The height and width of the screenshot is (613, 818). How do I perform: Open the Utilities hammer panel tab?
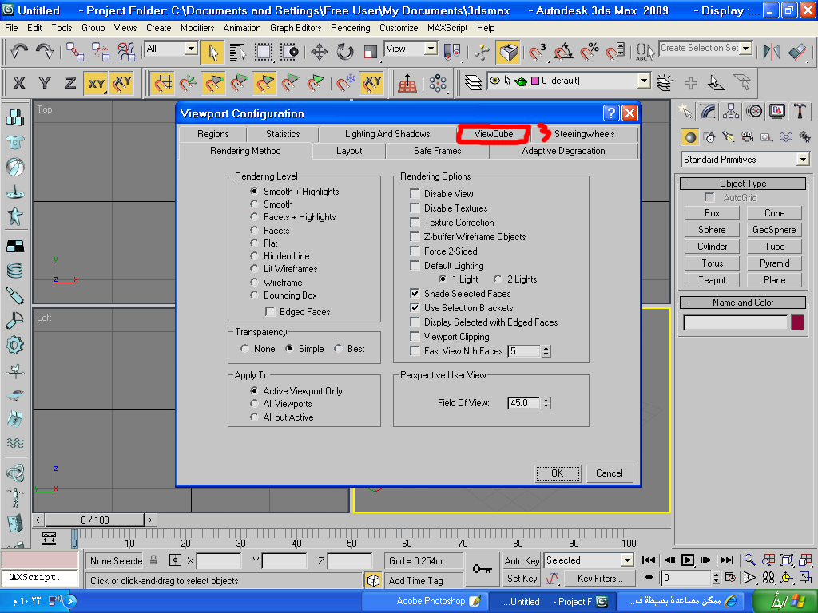tap(800, 110)
